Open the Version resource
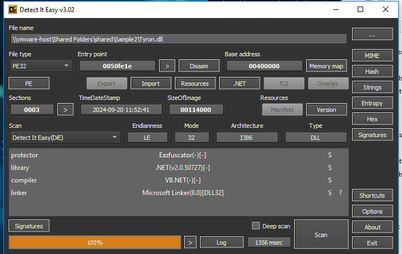Viewport: 402px width, 254px height. [x=327, y=110]
